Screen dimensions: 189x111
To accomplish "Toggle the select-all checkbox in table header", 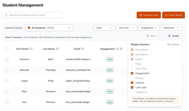I will (7, 49).
